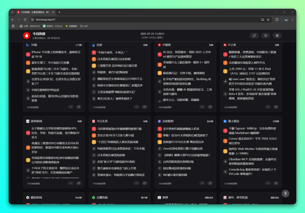Screen dimensions: 305x213
Task: Open the MT bookmarks folder
Action: pyautogui.click(x=84, y=26)
